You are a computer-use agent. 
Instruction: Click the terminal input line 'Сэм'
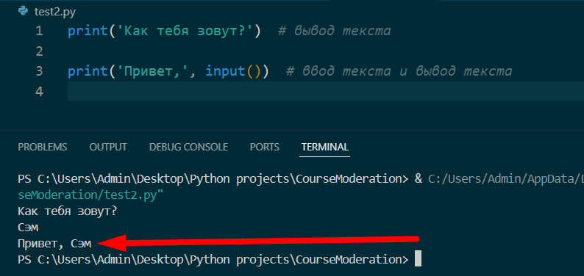(28, 228)
